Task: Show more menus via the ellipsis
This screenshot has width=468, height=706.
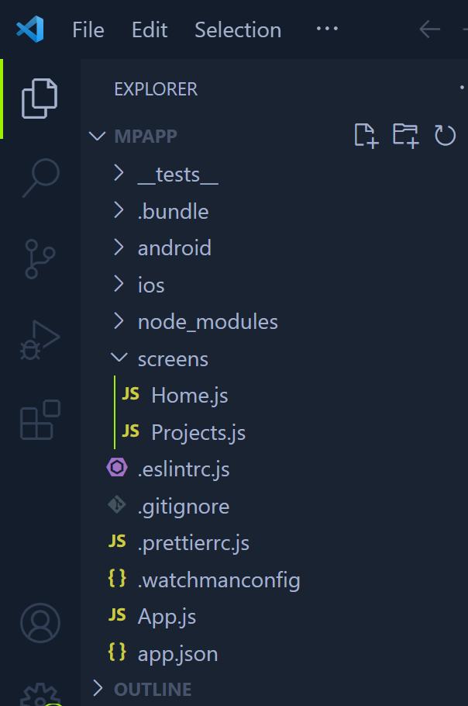Action: tap(327, 29)
